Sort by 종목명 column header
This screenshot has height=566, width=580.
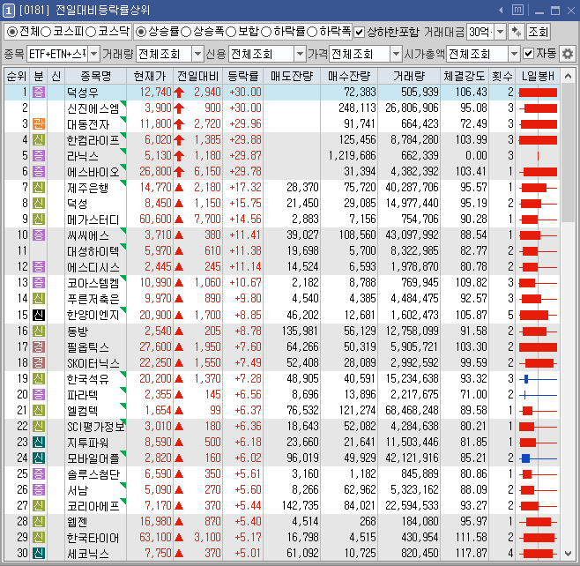(96, 76)
